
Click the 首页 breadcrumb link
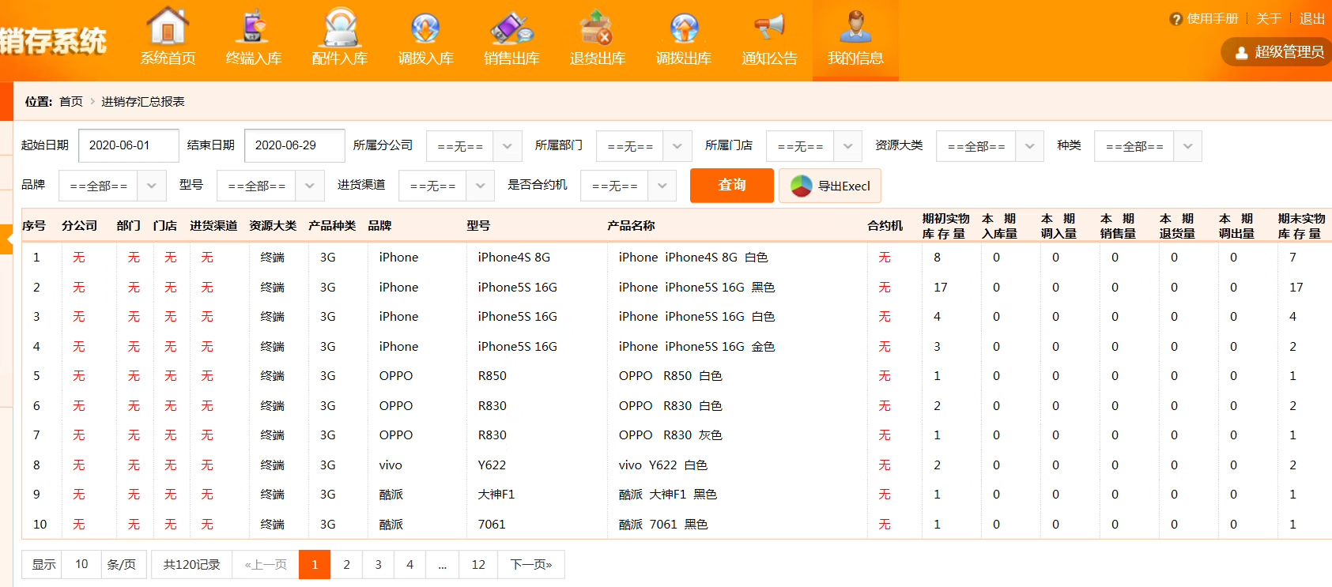click(71, 102)
